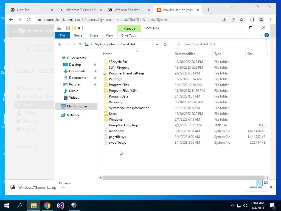Image resolution: width=281 pixels, height=211 pixels.
Task: Expand the Windows7Games download options arrow
Action: tap(63, 187)
